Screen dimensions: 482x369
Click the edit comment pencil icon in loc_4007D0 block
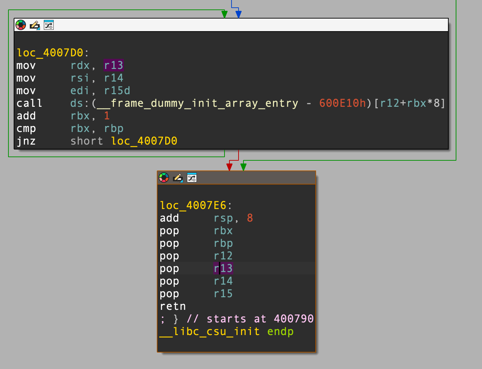[x=35, y=25]
